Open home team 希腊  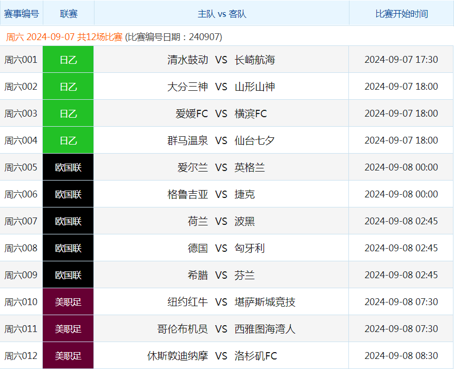click(x=198, y=275)
